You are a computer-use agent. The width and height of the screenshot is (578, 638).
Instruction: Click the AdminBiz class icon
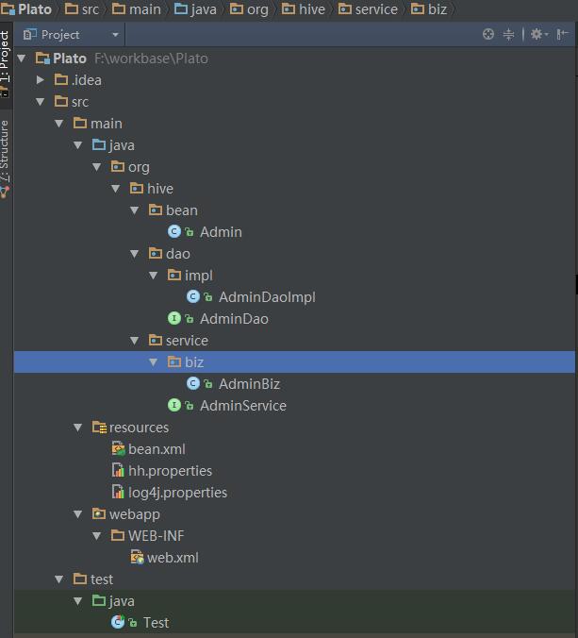(x=193, y=383)
